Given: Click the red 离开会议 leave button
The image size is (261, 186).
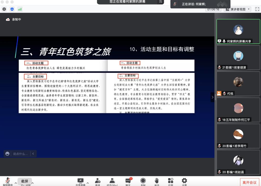Looking at the screenshot, I should (x=250, y=182).
